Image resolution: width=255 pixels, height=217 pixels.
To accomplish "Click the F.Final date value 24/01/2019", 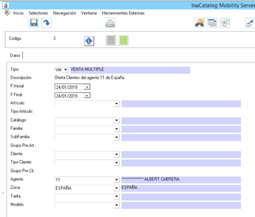I will tap(67, 96).
